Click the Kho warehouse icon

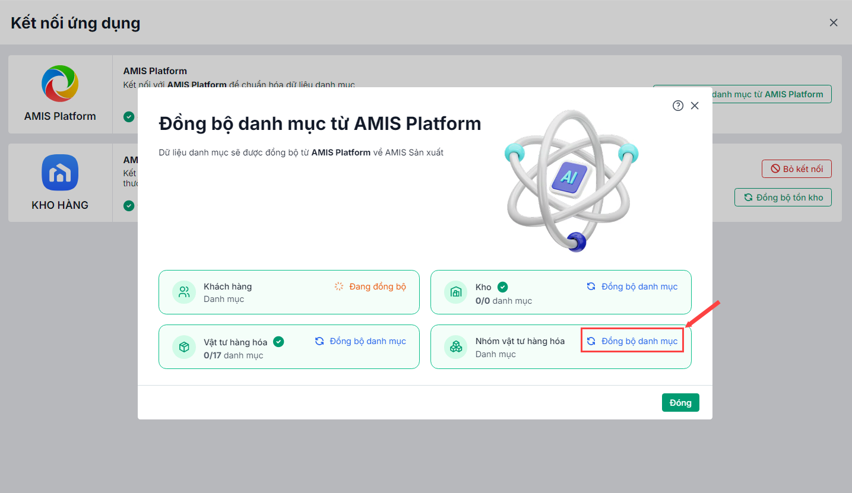click(x=456, y=292)
